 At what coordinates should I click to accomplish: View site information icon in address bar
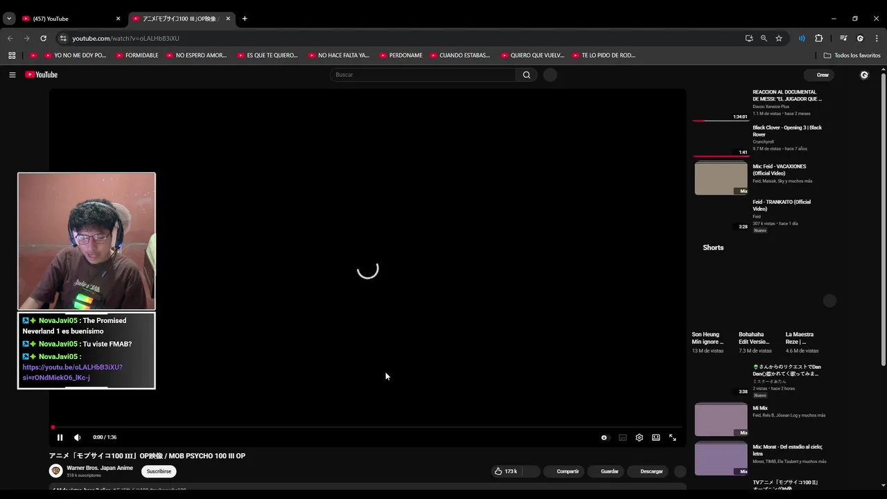pos(63,38)
